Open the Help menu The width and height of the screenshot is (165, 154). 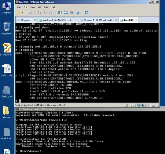tap(54, 7)
